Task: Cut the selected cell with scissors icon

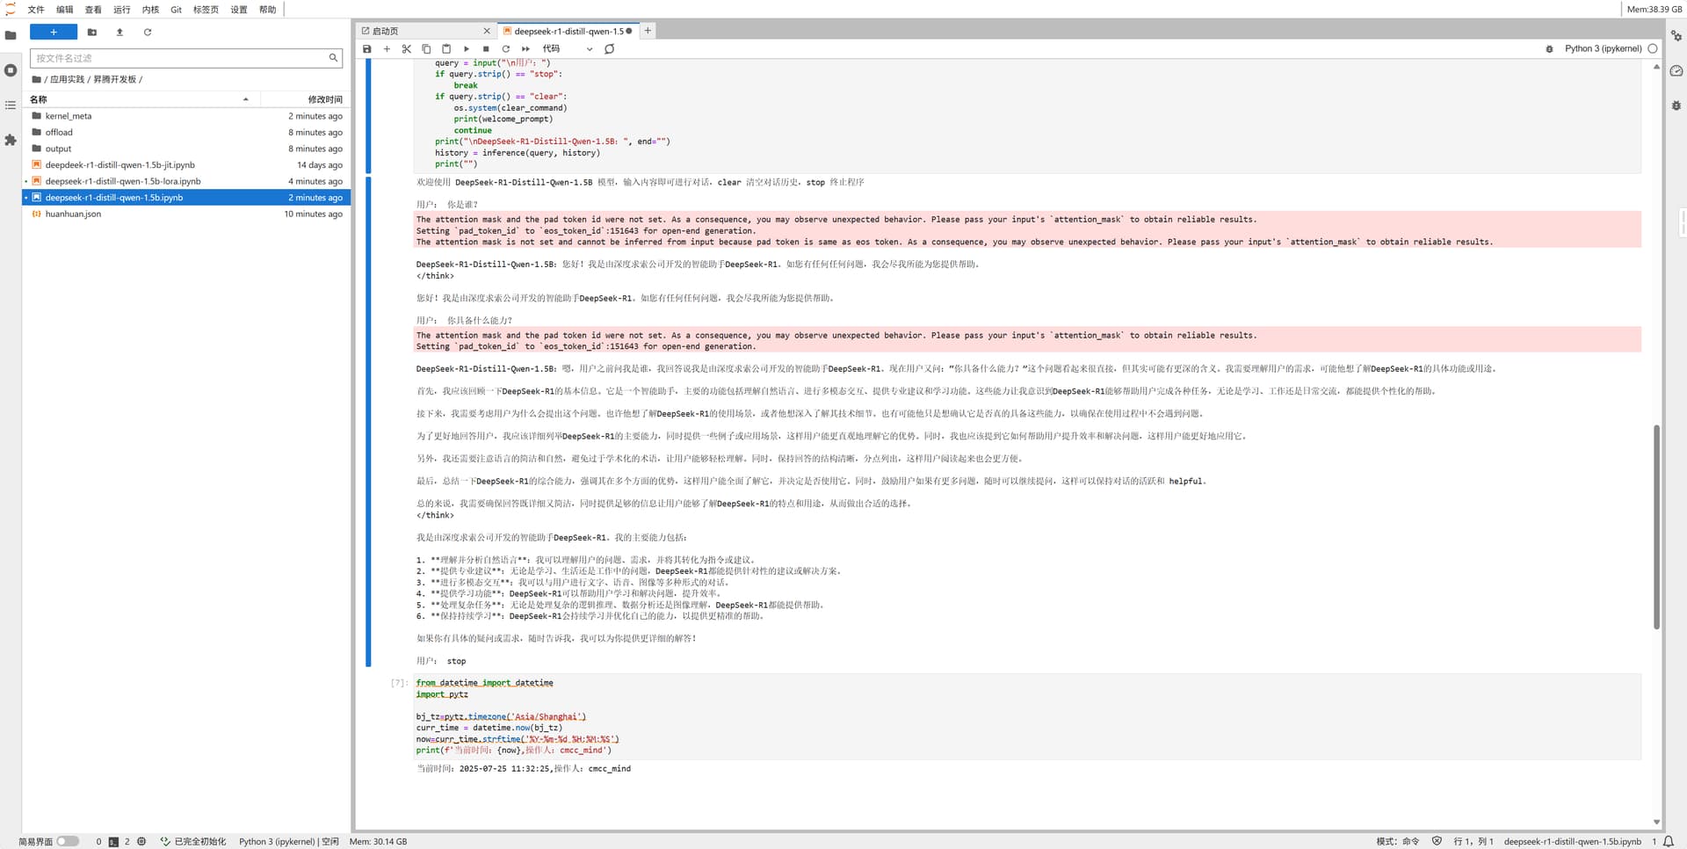Action: point(406,49)
